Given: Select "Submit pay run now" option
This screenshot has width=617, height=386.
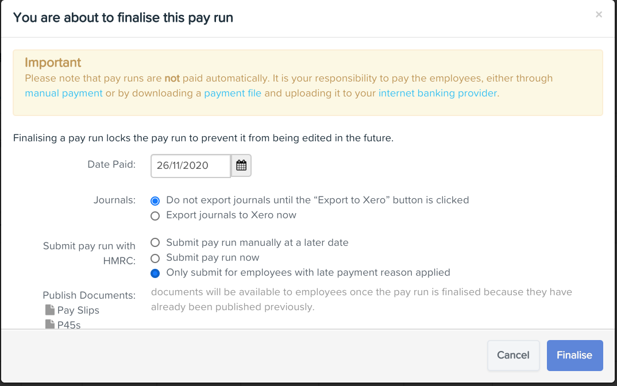Looking at the screenshot, I should (155, 257).
